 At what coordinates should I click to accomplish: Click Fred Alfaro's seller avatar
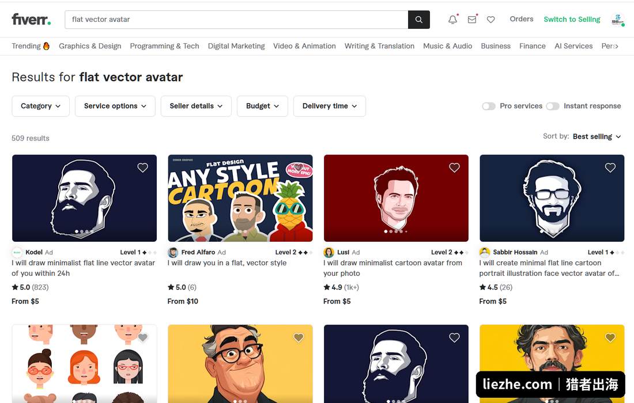point(173,252)
